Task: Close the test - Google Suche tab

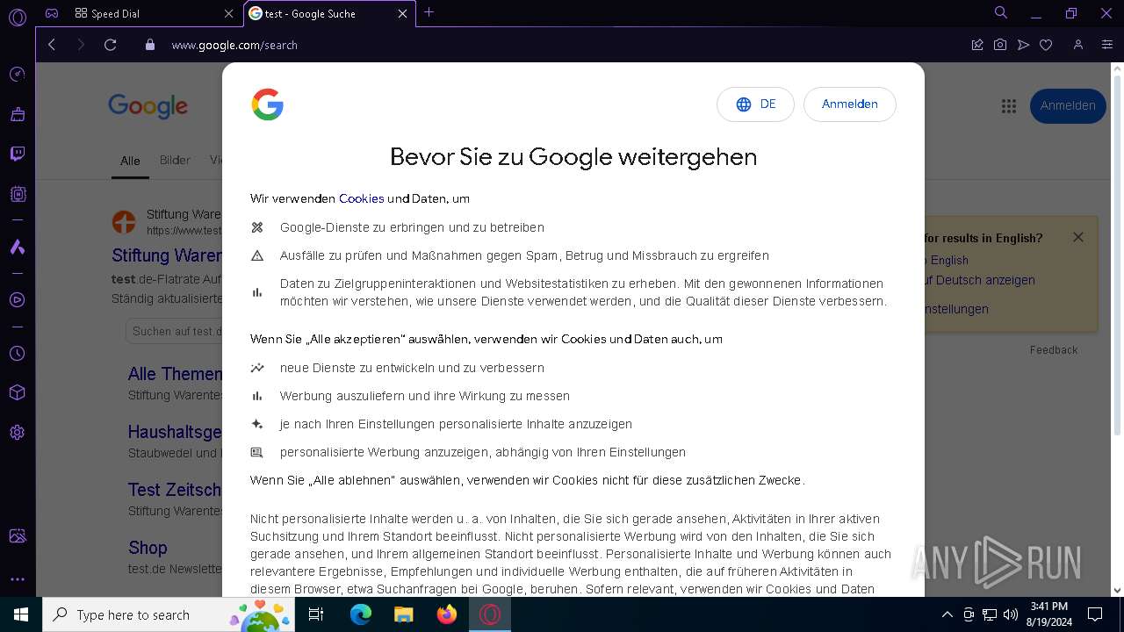Action: pos(403,13)
